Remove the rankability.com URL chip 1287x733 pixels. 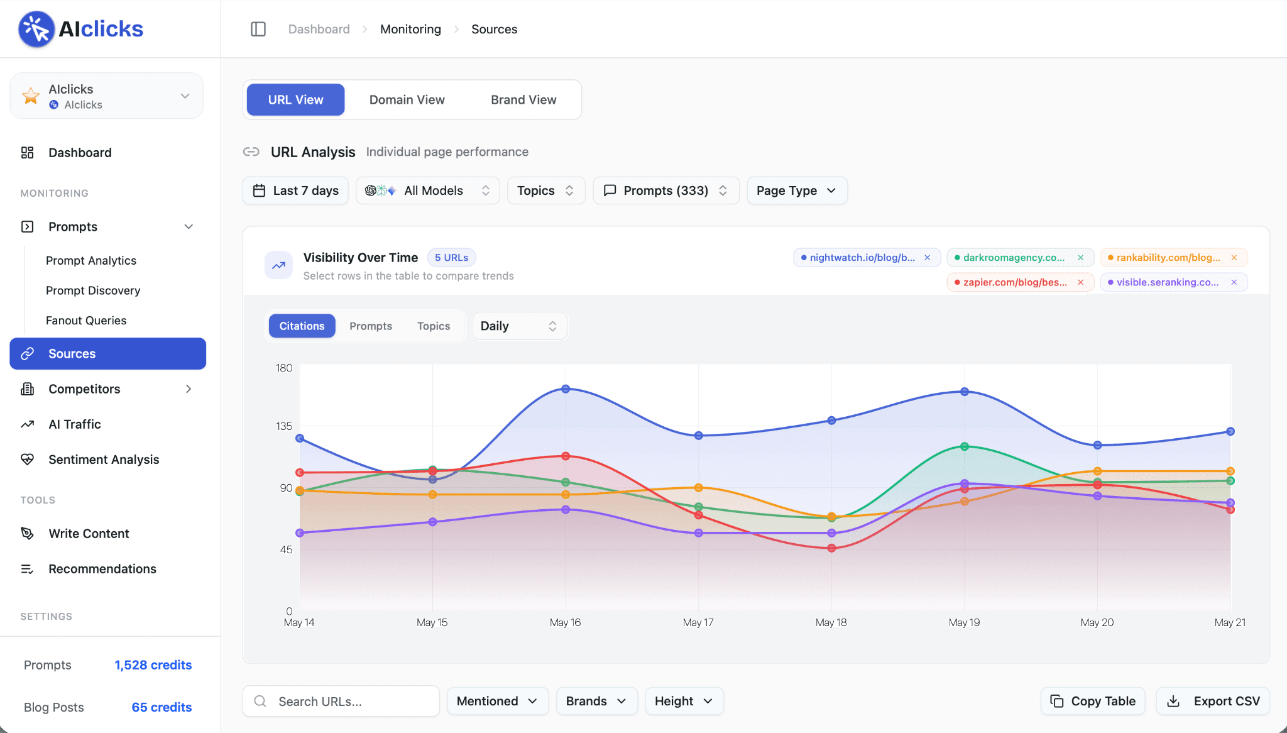(1234, 258)
